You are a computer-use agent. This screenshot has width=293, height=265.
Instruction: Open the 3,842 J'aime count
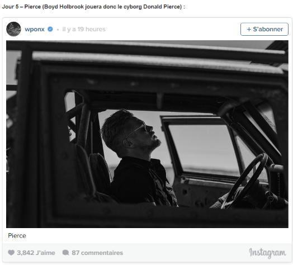click(36, 253)
